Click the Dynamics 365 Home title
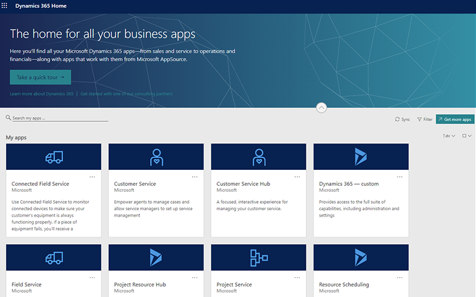 pyautogui.click(x=40, y=6)
